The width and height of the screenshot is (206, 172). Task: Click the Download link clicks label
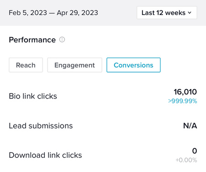45,155
